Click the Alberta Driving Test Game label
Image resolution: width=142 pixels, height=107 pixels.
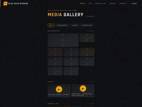point(64,11)
